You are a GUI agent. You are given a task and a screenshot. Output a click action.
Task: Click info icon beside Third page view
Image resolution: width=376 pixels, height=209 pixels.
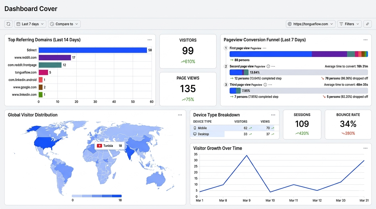click(x=265, y=85)
